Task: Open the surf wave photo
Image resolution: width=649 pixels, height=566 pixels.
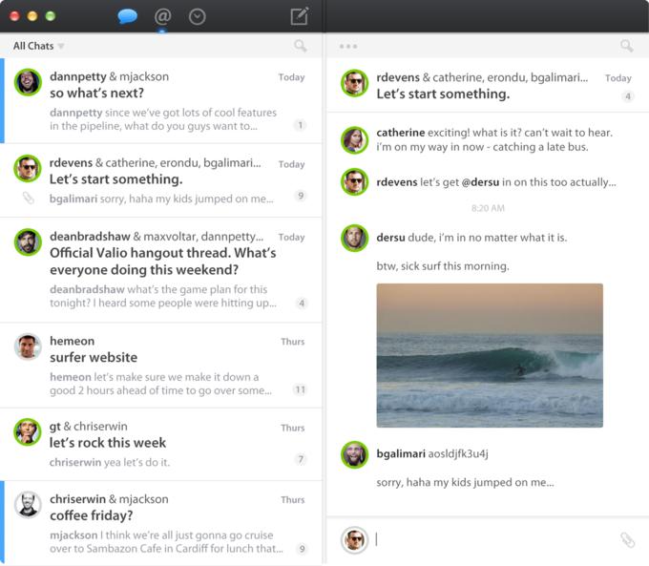Action: tap(490, 355)
